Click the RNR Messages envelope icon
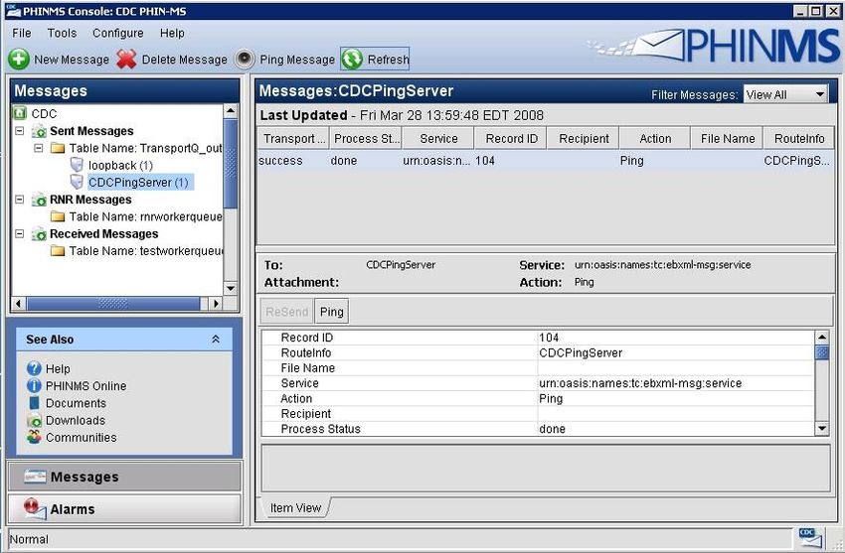845x553 pixels. point(40,200)
